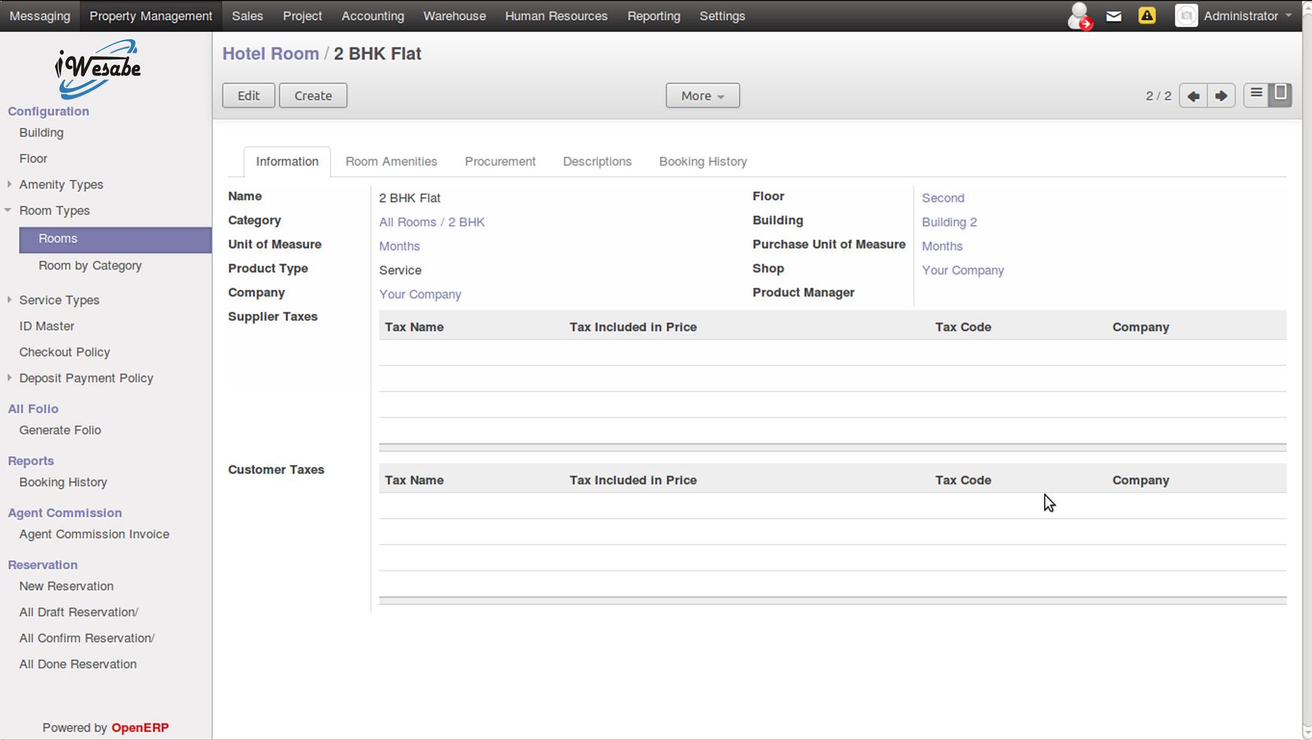Open the Accounting top menu
The image size is (1312, 740).
(372, 16)
